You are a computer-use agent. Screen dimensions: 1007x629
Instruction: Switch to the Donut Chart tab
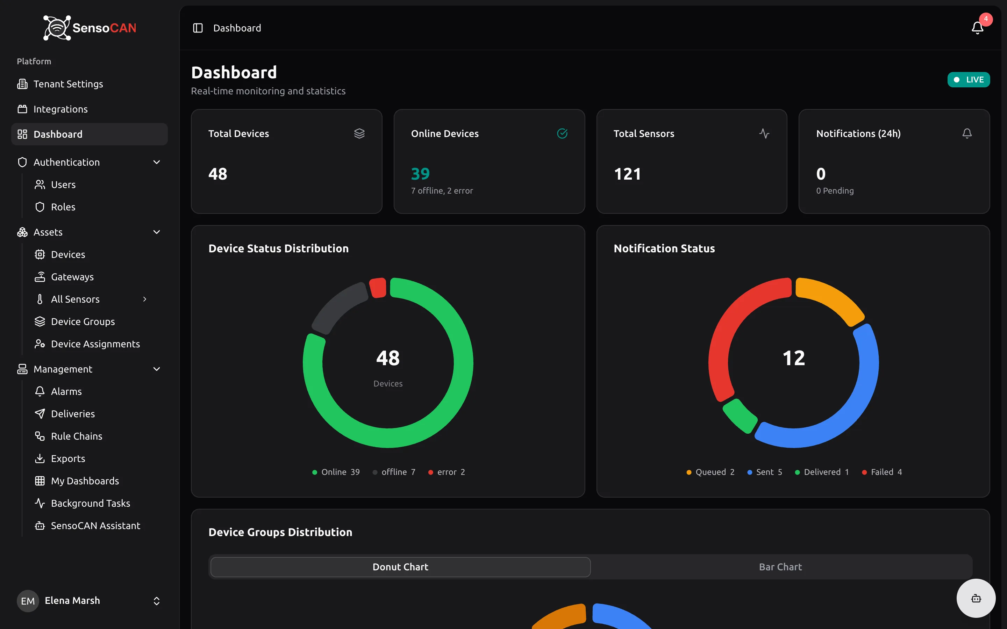[400, 567]
